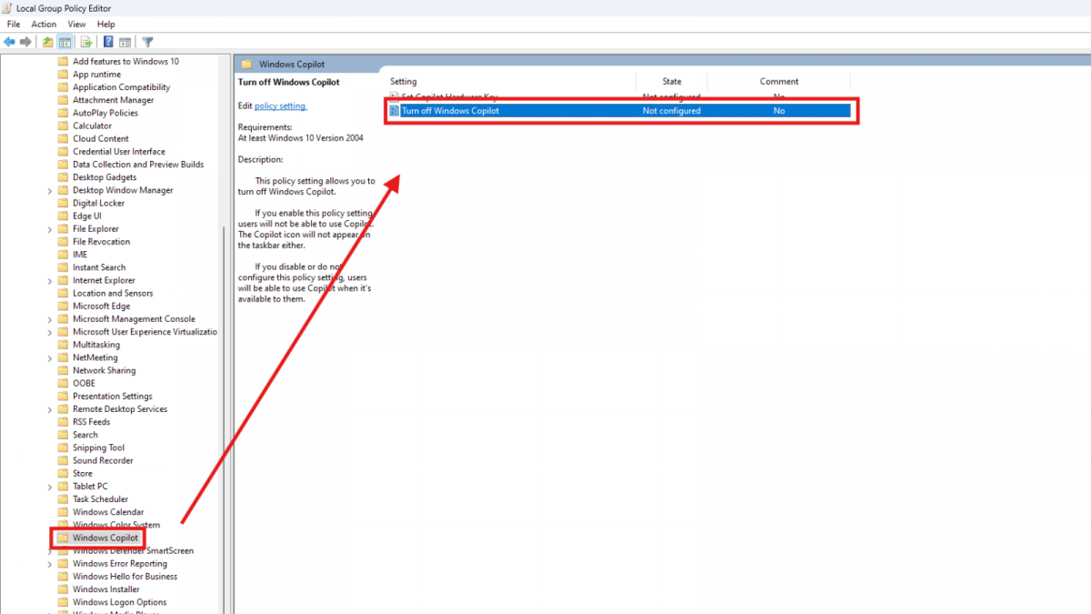1091x614 pixels.
Task: Expand the Desktop Window Manager folder
Action: click(x=50, y=191)
